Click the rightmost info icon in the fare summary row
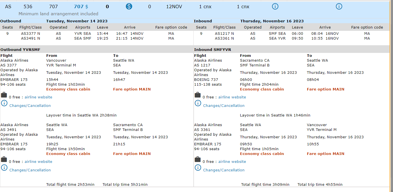This screenshot has width=393, height=192. 339,7
